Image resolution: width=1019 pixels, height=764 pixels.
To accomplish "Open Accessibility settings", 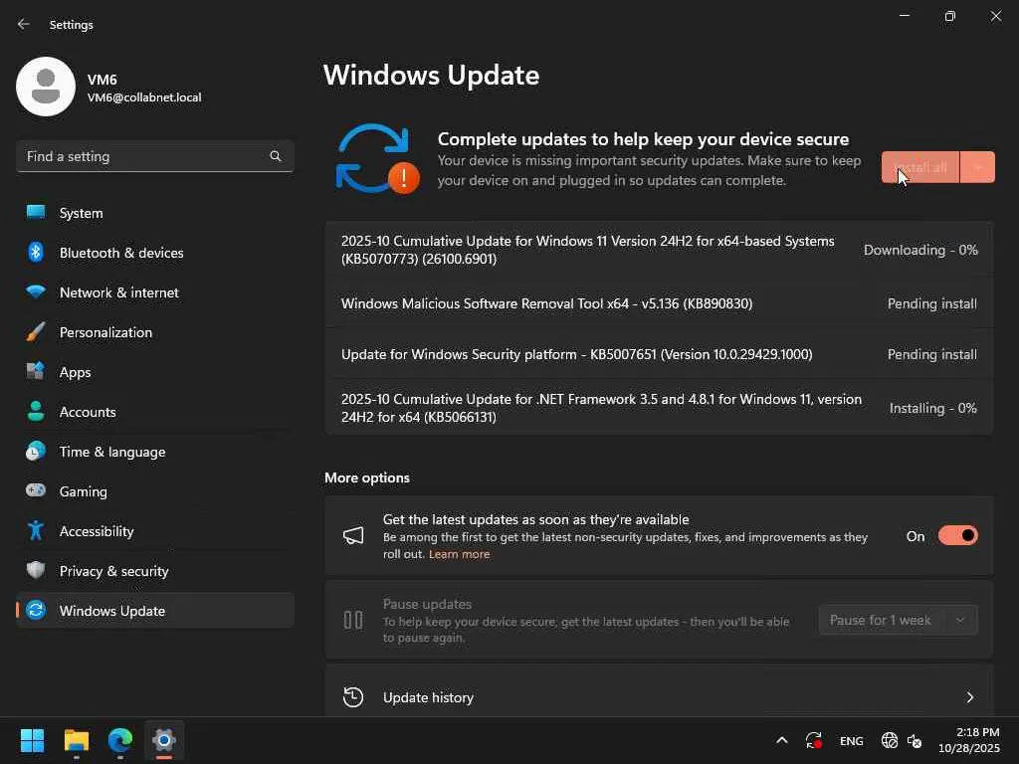I will pyautogui.click(x=154, y=531).
